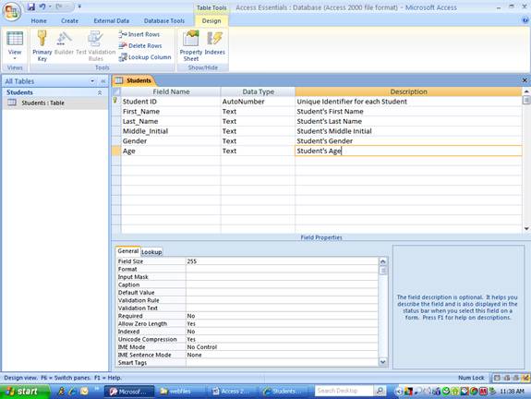531x399 pixels.
Task: Open the Undo history dropdown arrow
Action: point(50,6)
